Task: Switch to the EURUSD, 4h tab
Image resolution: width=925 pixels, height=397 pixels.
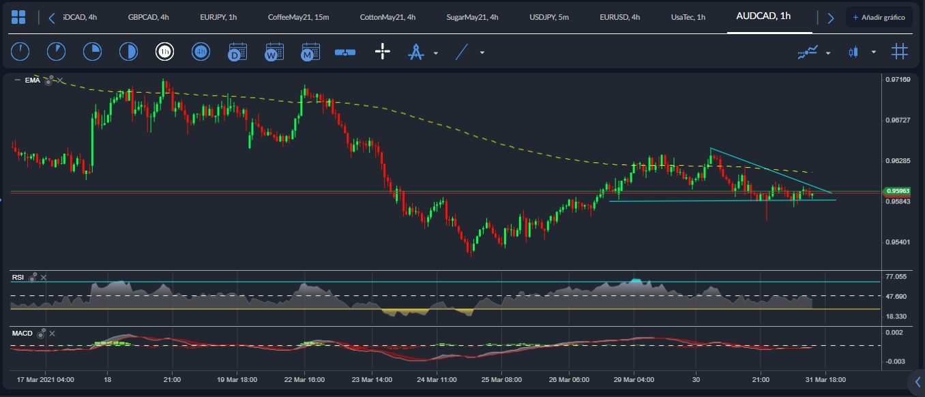Action: [x=619, y=17]
